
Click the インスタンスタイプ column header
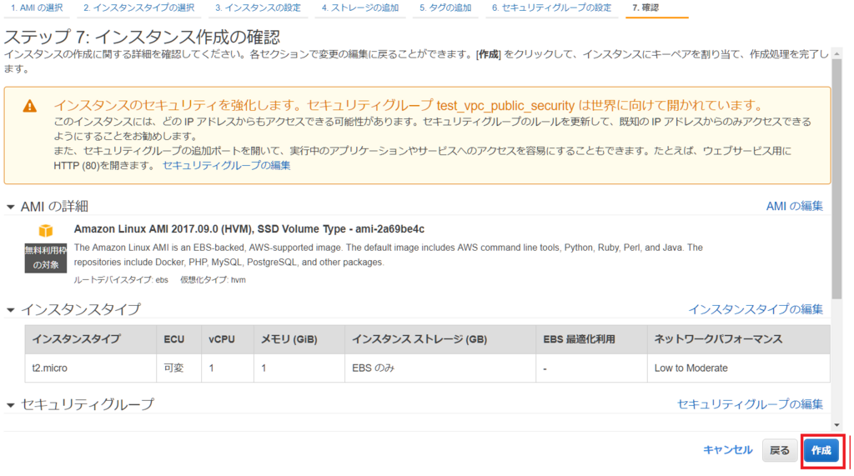click(90, 339)
